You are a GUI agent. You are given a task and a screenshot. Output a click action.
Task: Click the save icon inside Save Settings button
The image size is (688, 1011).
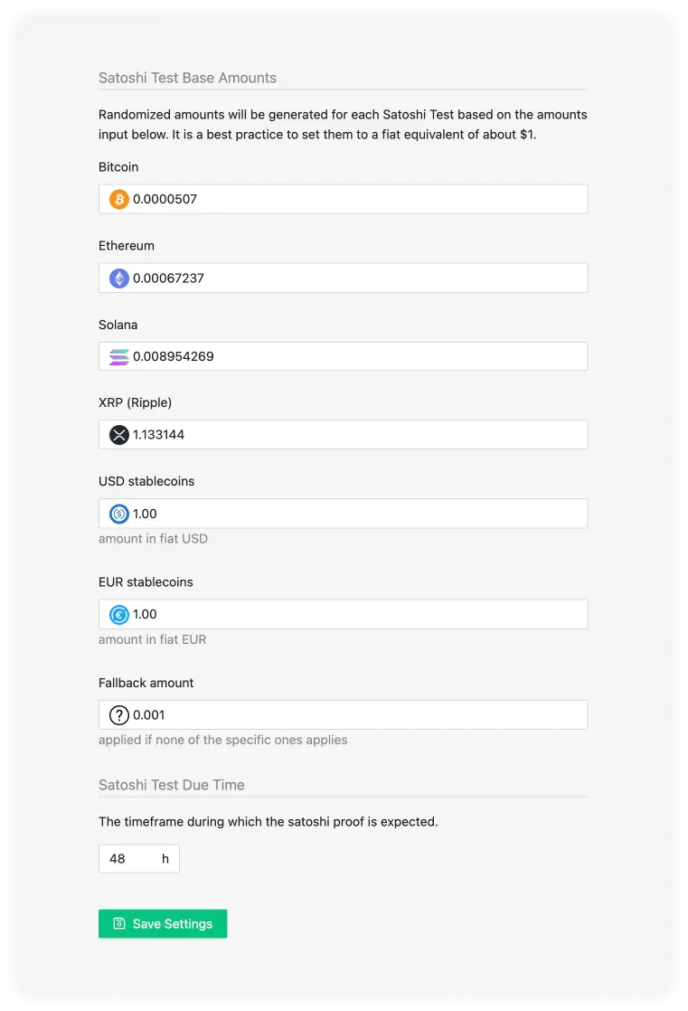[x=118, y=923]
